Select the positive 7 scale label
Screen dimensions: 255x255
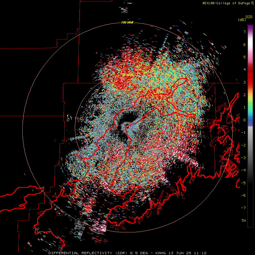click(245, 32)
